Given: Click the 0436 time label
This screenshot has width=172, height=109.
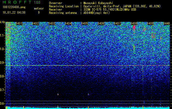Looking at the screenshot, I should pos(101,23).
